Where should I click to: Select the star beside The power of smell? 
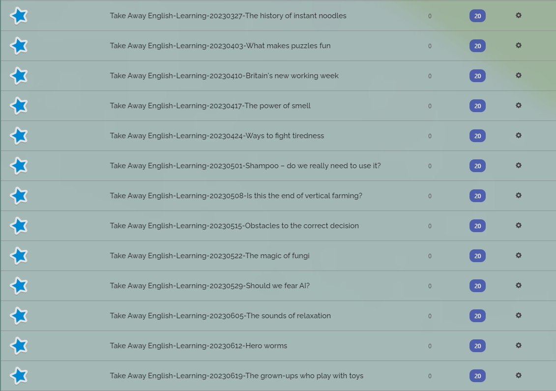pos(19,106)
